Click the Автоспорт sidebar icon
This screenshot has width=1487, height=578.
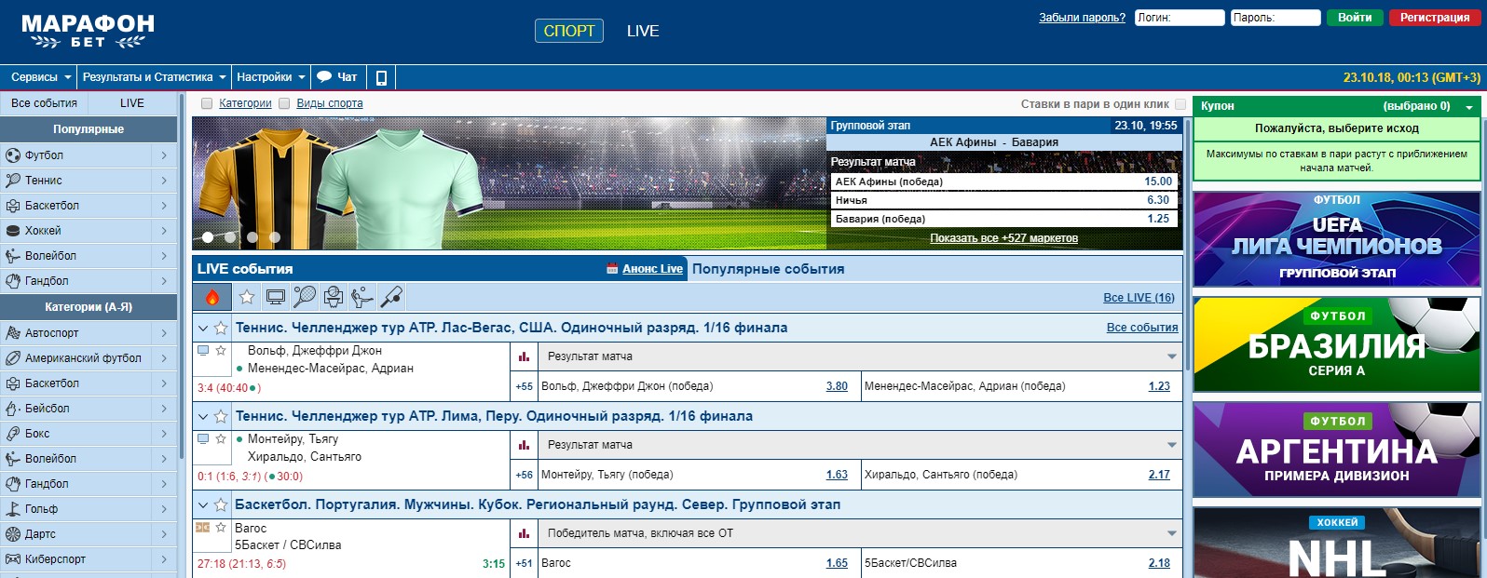[x=13, y=333]
